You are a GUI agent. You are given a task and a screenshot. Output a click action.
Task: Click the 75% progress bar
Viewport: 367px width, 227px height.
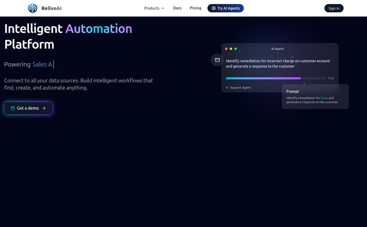pos(276,78)
